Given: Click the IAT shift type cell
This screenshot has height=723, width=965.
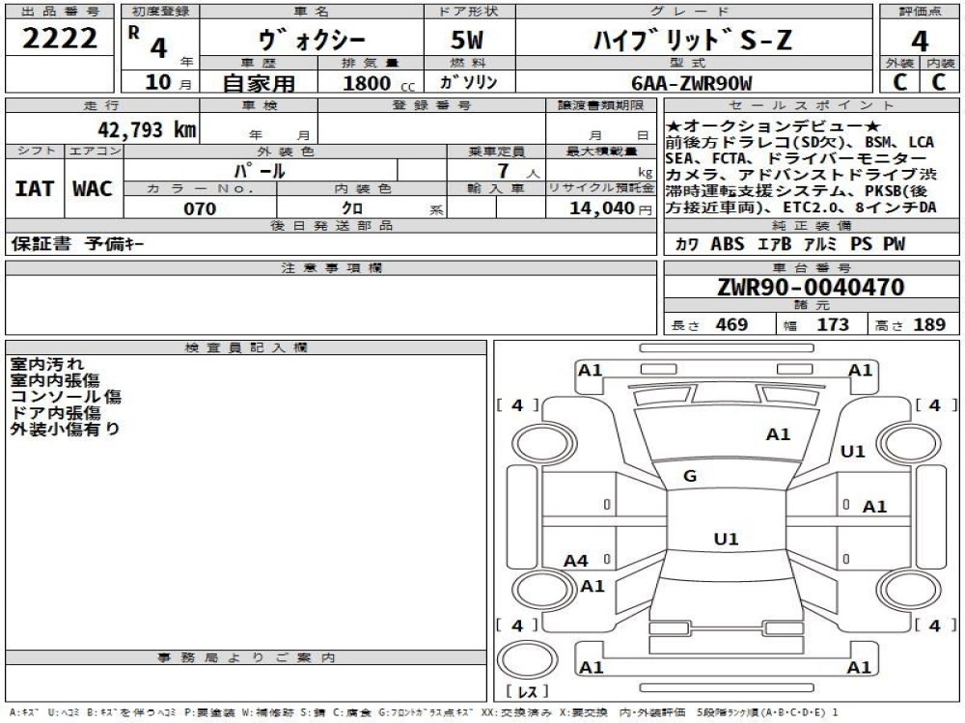Looking at the screenshot, I should (36, 186).
